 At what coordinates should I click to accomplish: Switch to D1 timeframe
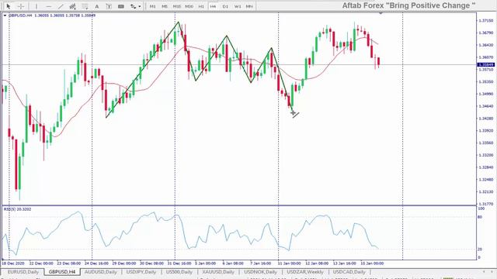225,6
